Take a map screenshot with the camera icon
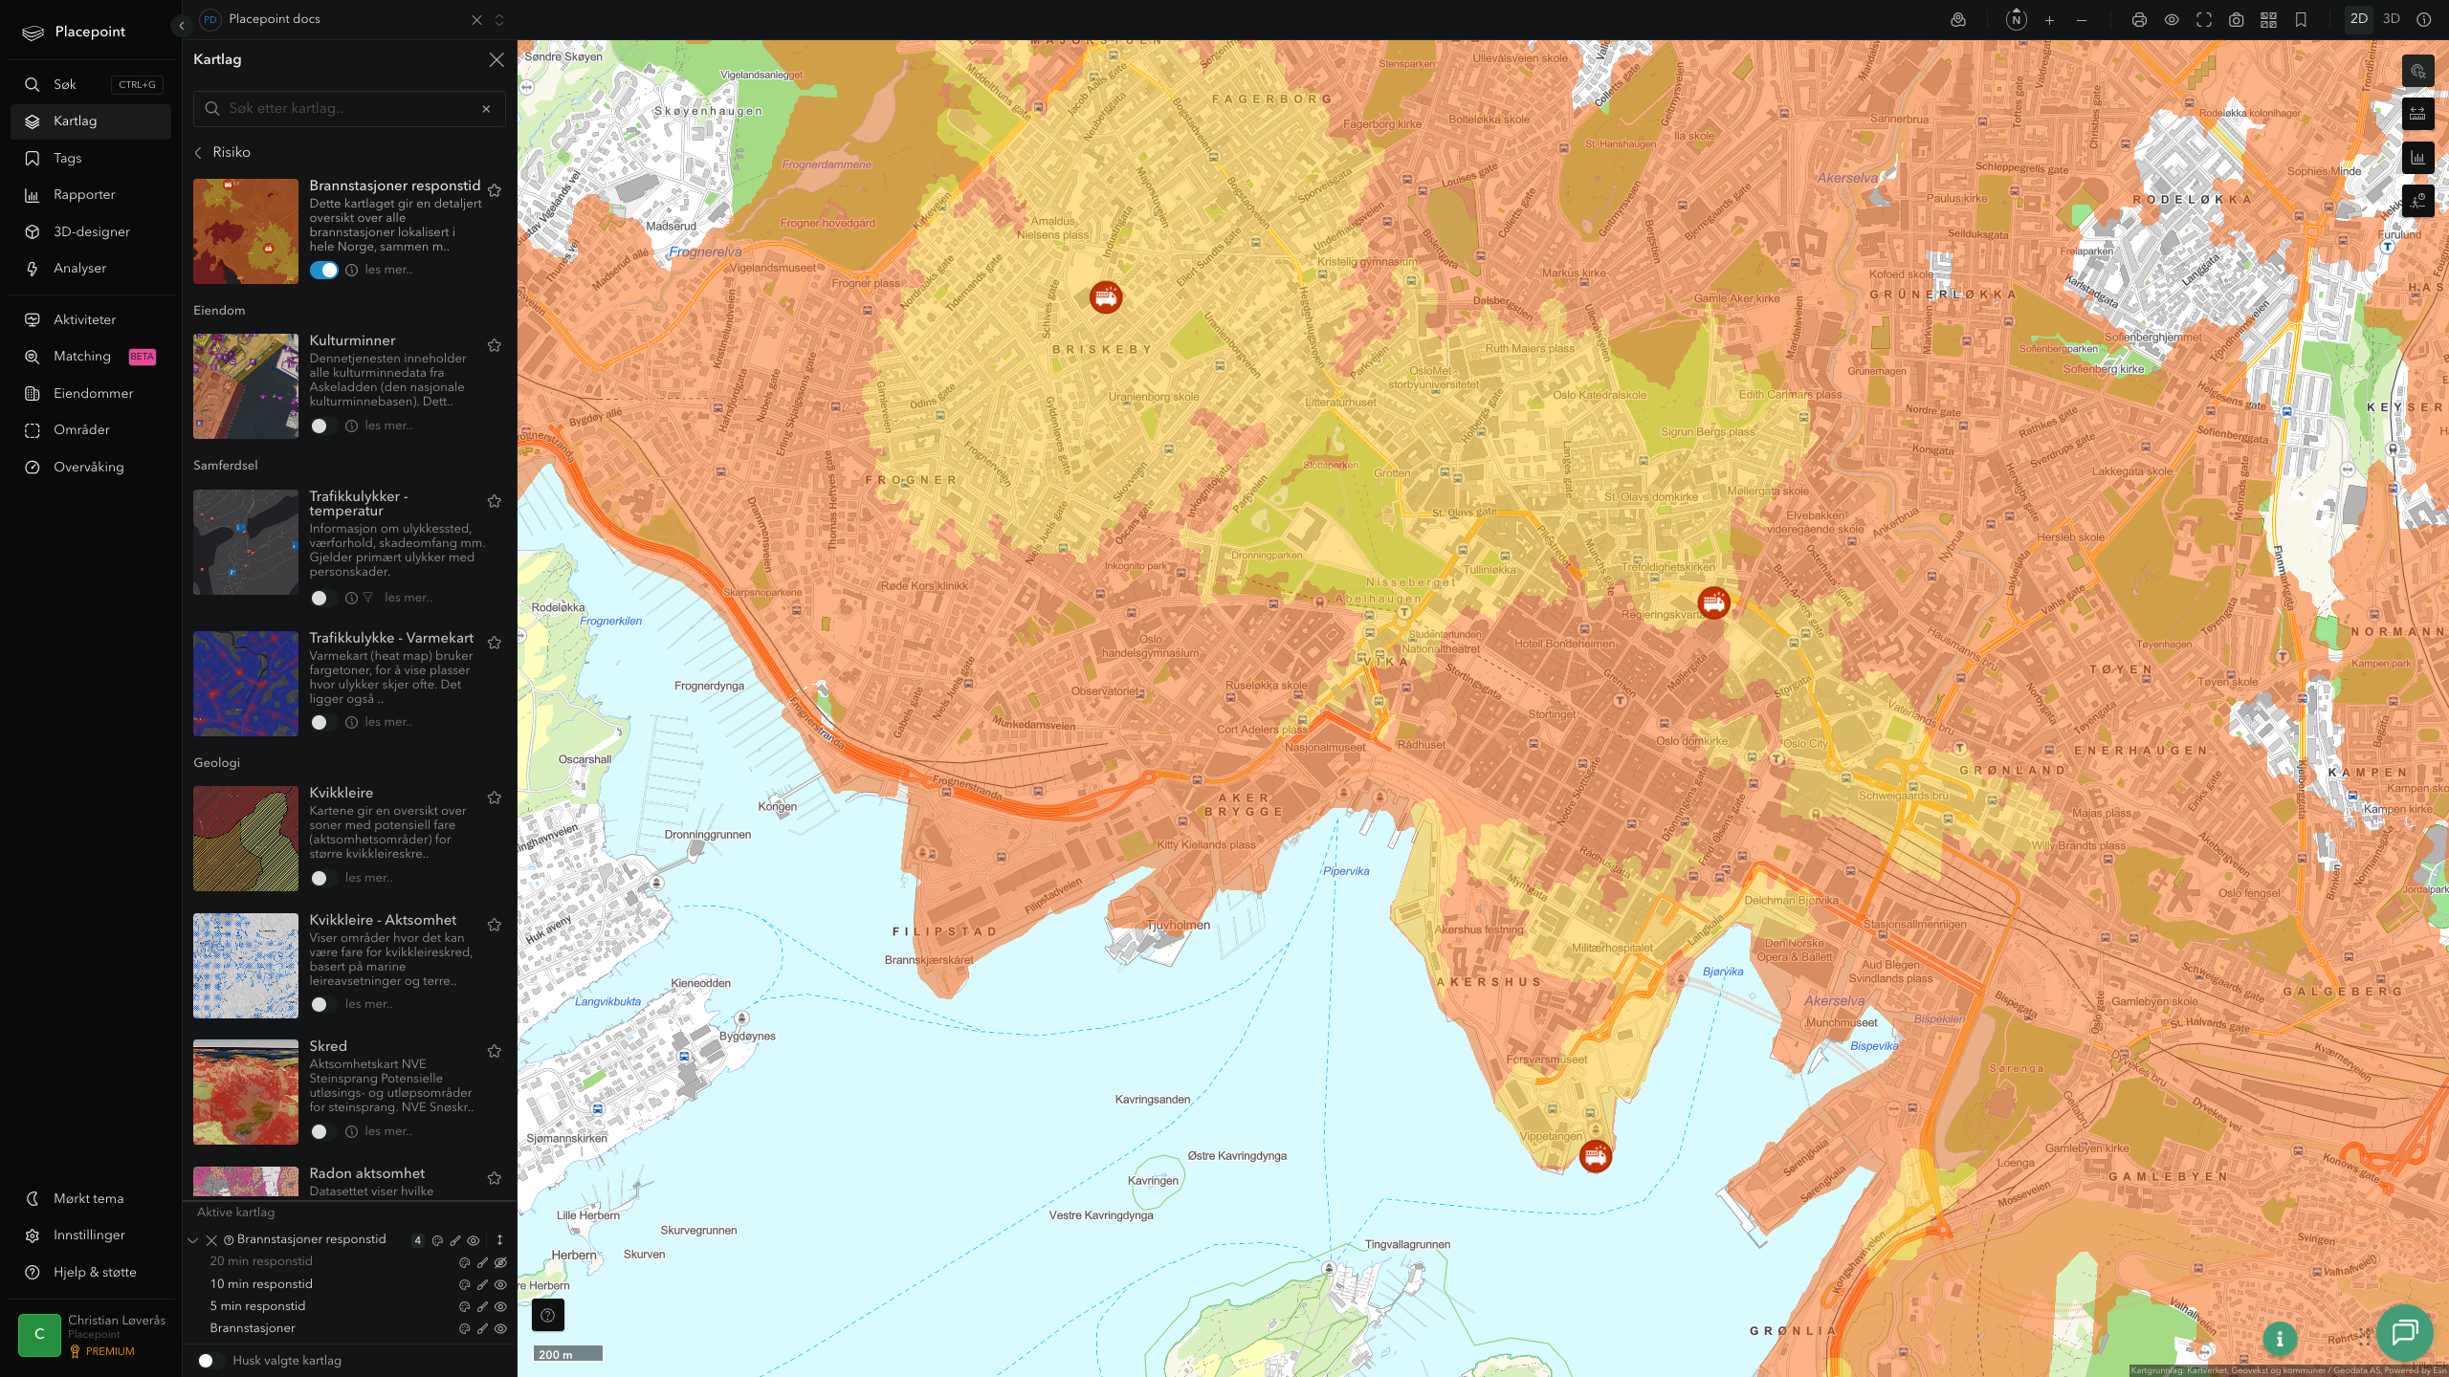This screenshot has width=2449, height=1377. [x=2237, y=20]
